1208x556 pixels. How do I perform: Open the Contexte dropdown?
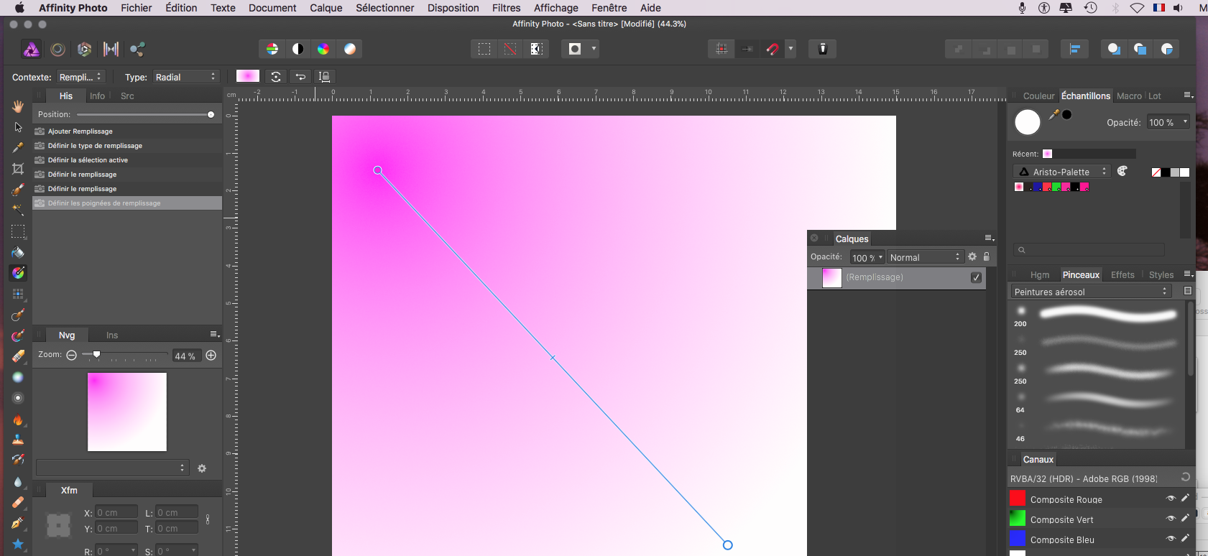pos(81,77)
